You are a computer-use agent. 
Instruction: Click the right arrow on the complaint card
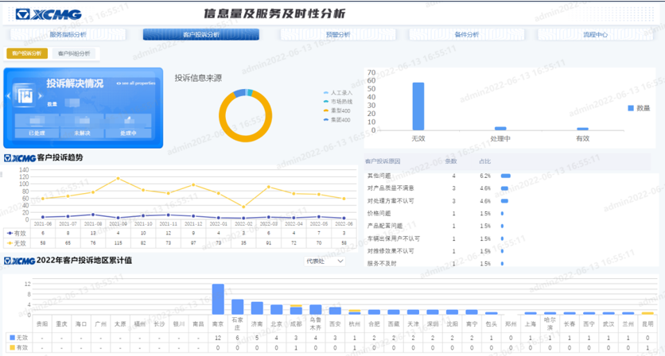(x=41, y=96)
